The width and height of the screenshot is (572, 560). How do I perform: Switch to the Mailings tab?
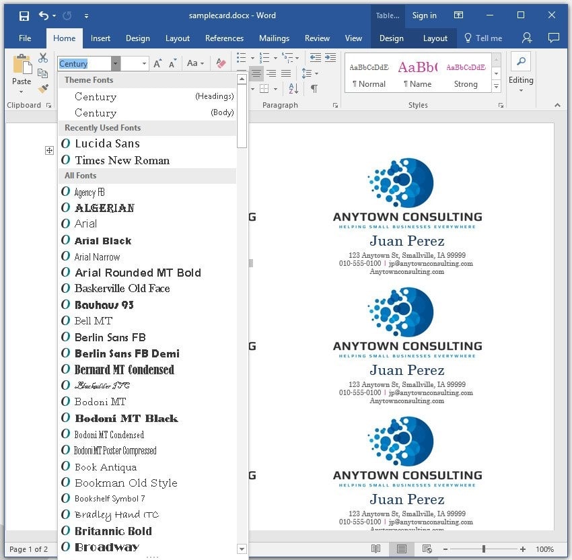tap(274, 38)
